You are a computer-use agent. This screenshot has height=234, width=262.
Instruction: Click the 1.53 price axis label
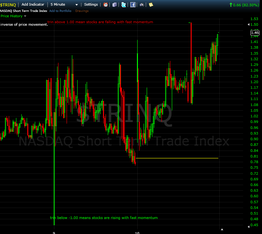[x=254, y=19]
